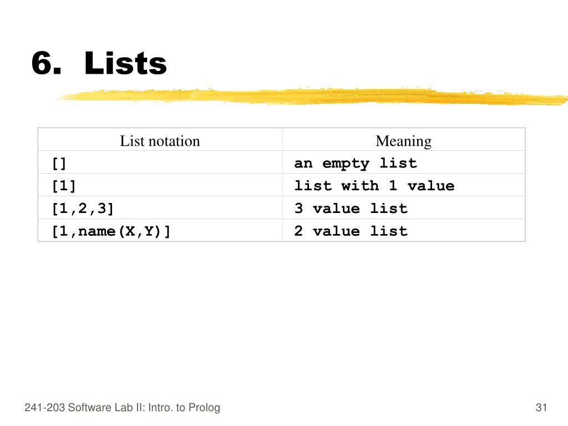Click the '6. Lists' slide title

pos(99,63)
